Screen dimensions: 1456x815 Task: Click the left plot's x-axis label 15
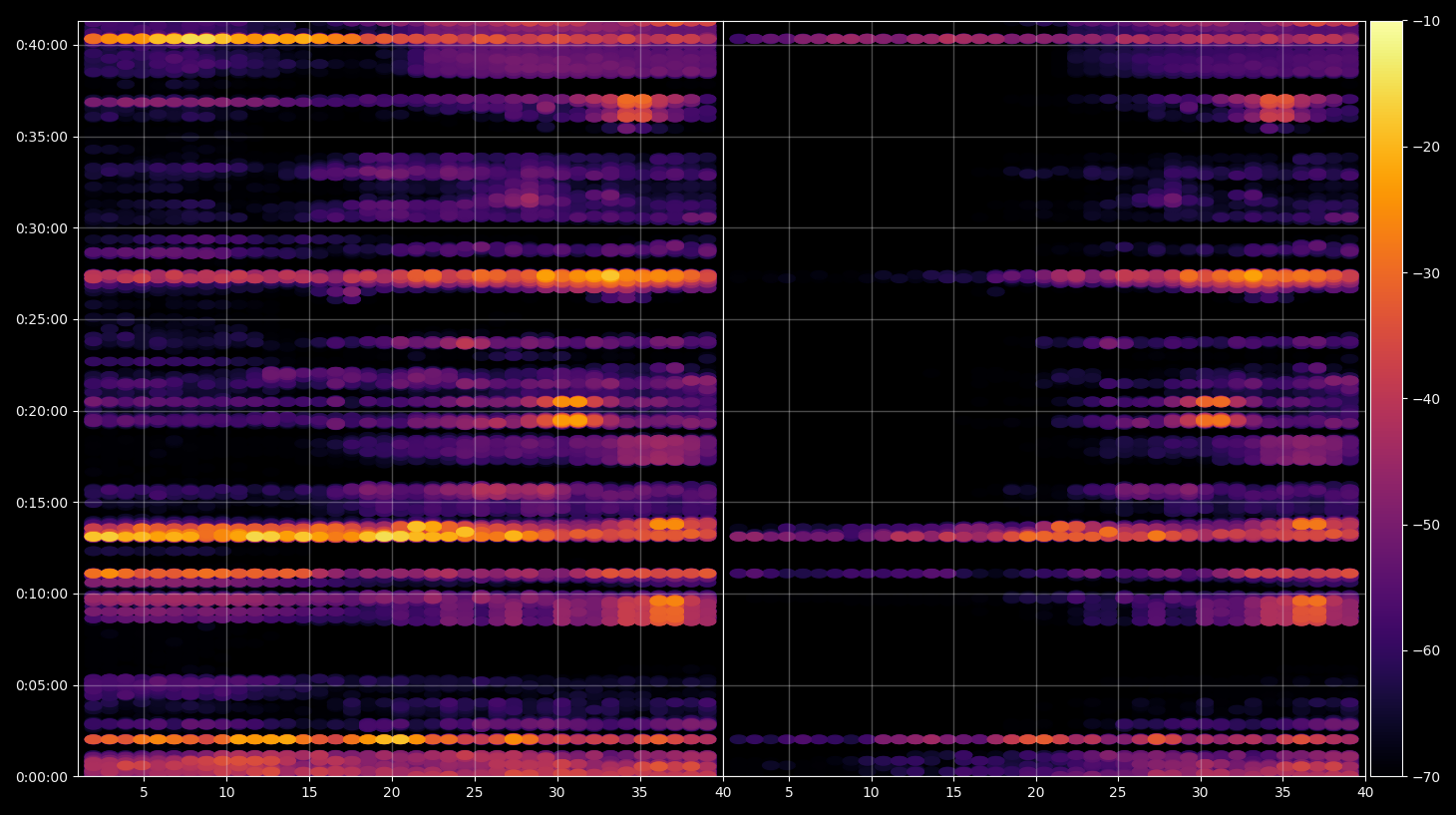pyautogui.click(x=309, y=793)
